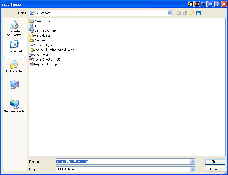Expand the Gem i location dropdown
This screenshot has height=175, width=228.
pyautogui.click(x=170, y=13)
